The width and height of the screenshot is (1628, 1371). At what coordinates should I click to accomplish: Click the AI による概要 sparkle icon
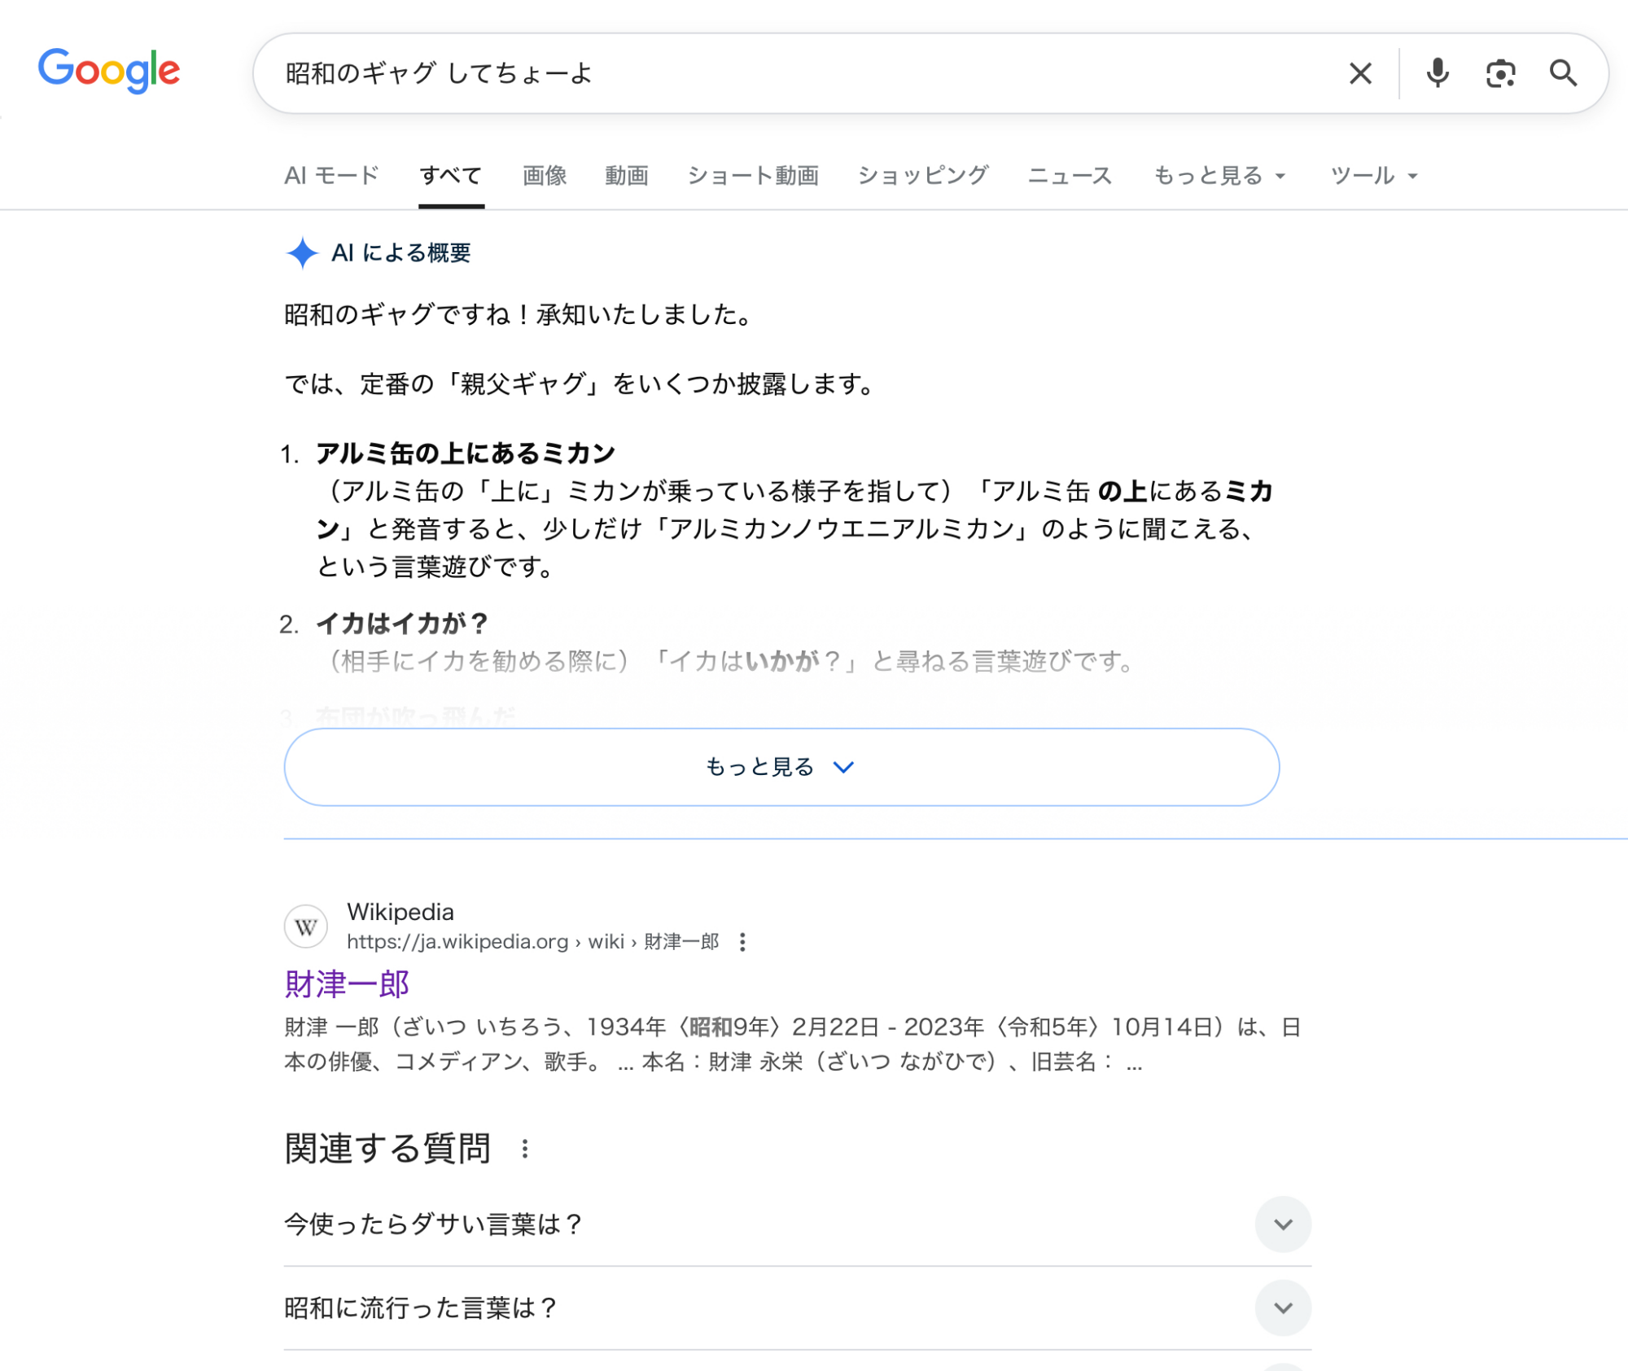[x=302, y=253]
